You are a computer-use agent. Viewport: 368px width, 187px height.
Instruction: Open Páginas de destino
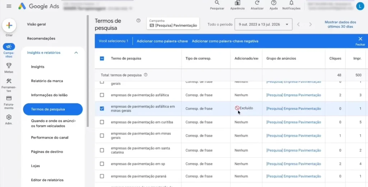click(x=47, y=151)
